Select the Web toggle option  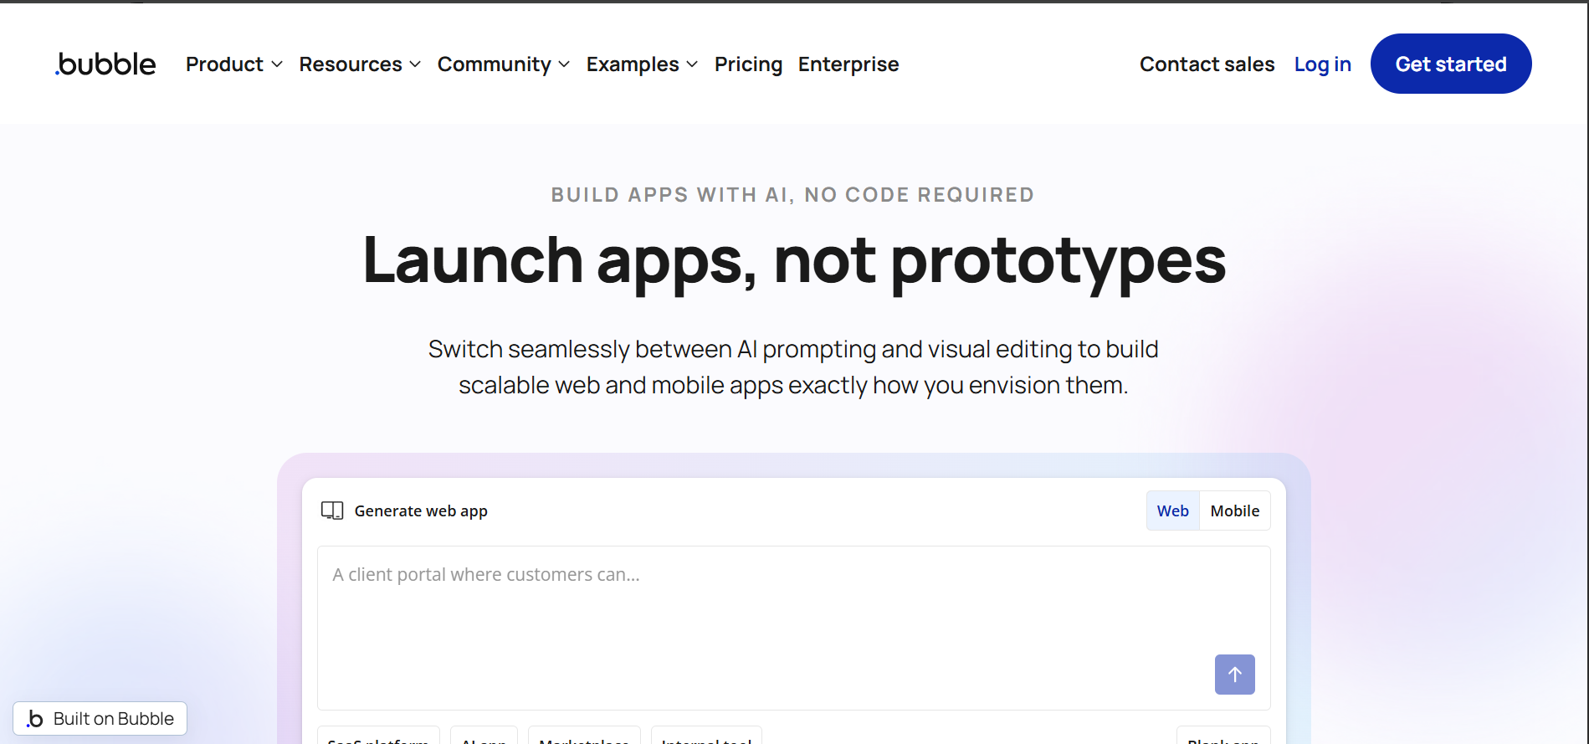click(x=1172, y=511)
